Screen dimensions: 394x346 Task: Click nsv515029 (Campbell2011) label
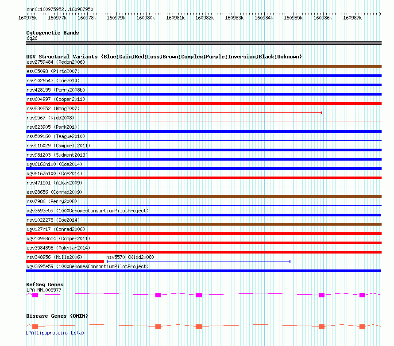point(58,146)
